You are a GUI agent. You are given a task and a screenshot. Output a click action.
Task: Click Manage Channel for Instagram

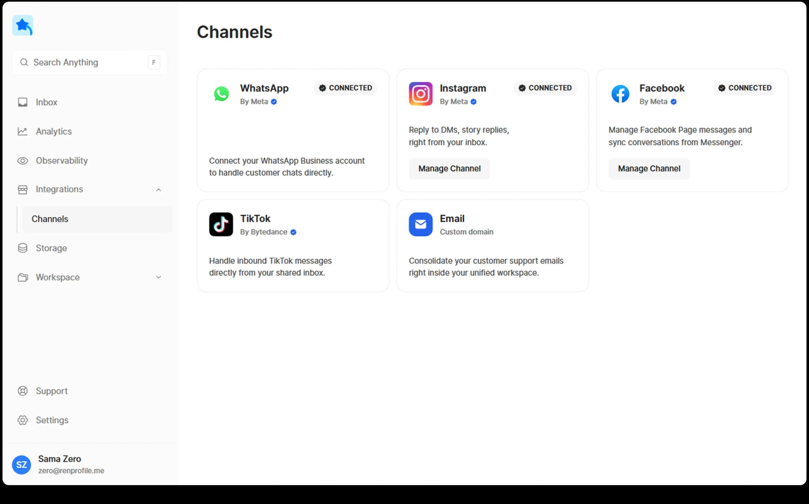[x=449, y=169]
